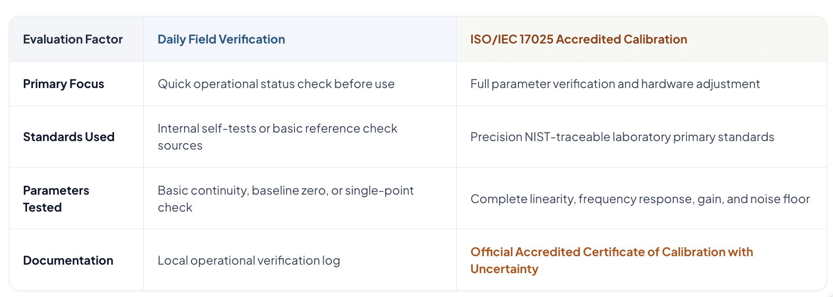Select 'Complete linearity, frequency response' cell
Viewport: 833px width, 297px height.
point(640,199)
